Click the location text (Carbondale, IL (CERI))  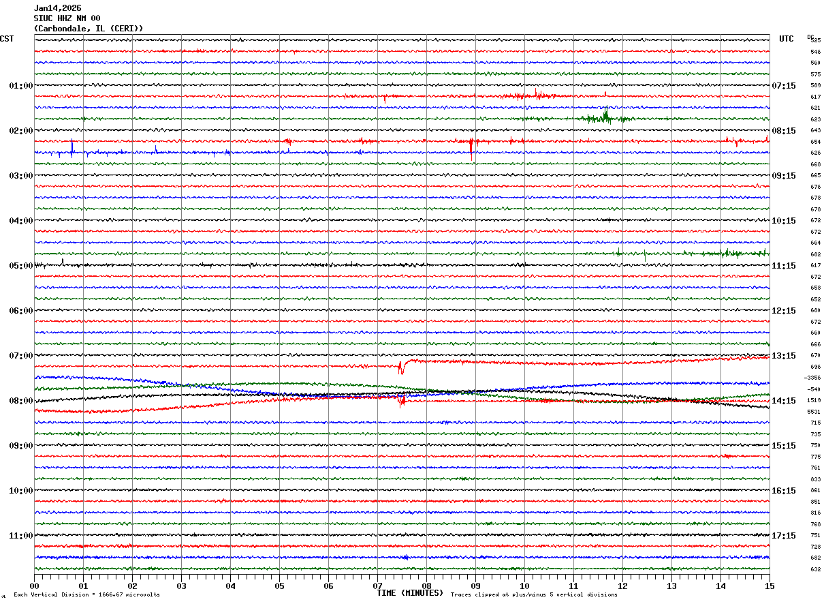click(x=89, y=29)
